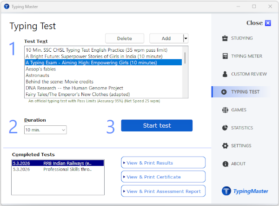This screenshot has width=279, height=206.
Task: Select Fairy Tales/The Emperor's New Clothes
Action: point(104,94)
